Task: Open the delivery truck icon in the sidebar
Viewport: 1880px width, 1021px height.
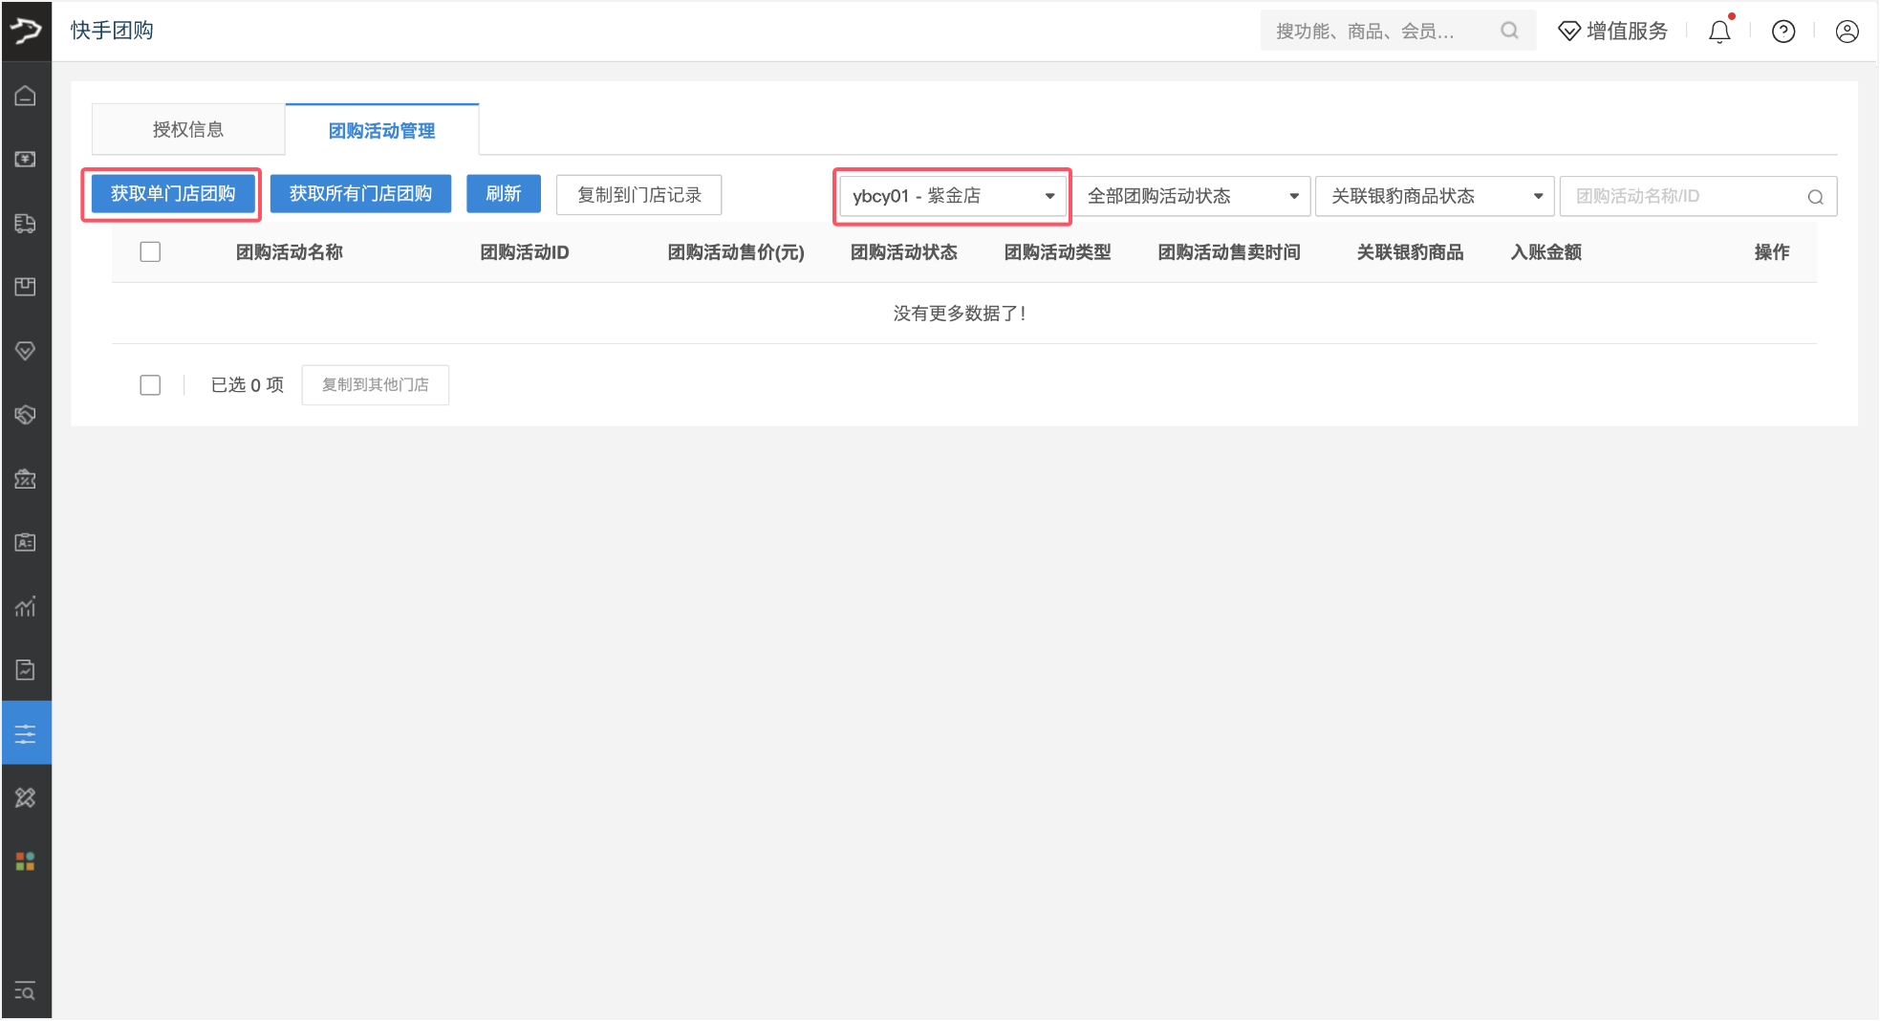Action: (x=26, y=223)
